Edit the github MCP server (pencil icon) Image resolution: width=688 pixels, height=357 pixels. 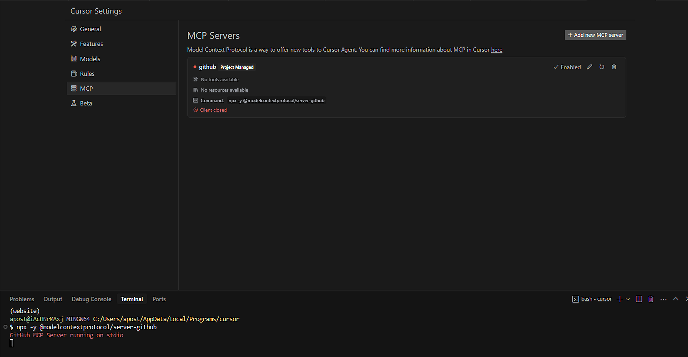pyautogui.click(x=589, y=67)
